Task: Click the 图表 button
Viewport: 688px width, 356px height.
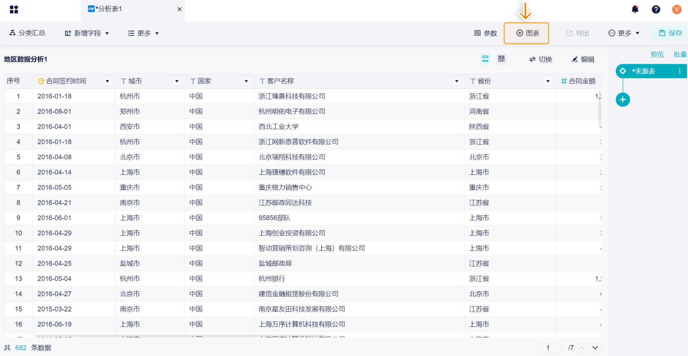Action: [x=527, y=33]
